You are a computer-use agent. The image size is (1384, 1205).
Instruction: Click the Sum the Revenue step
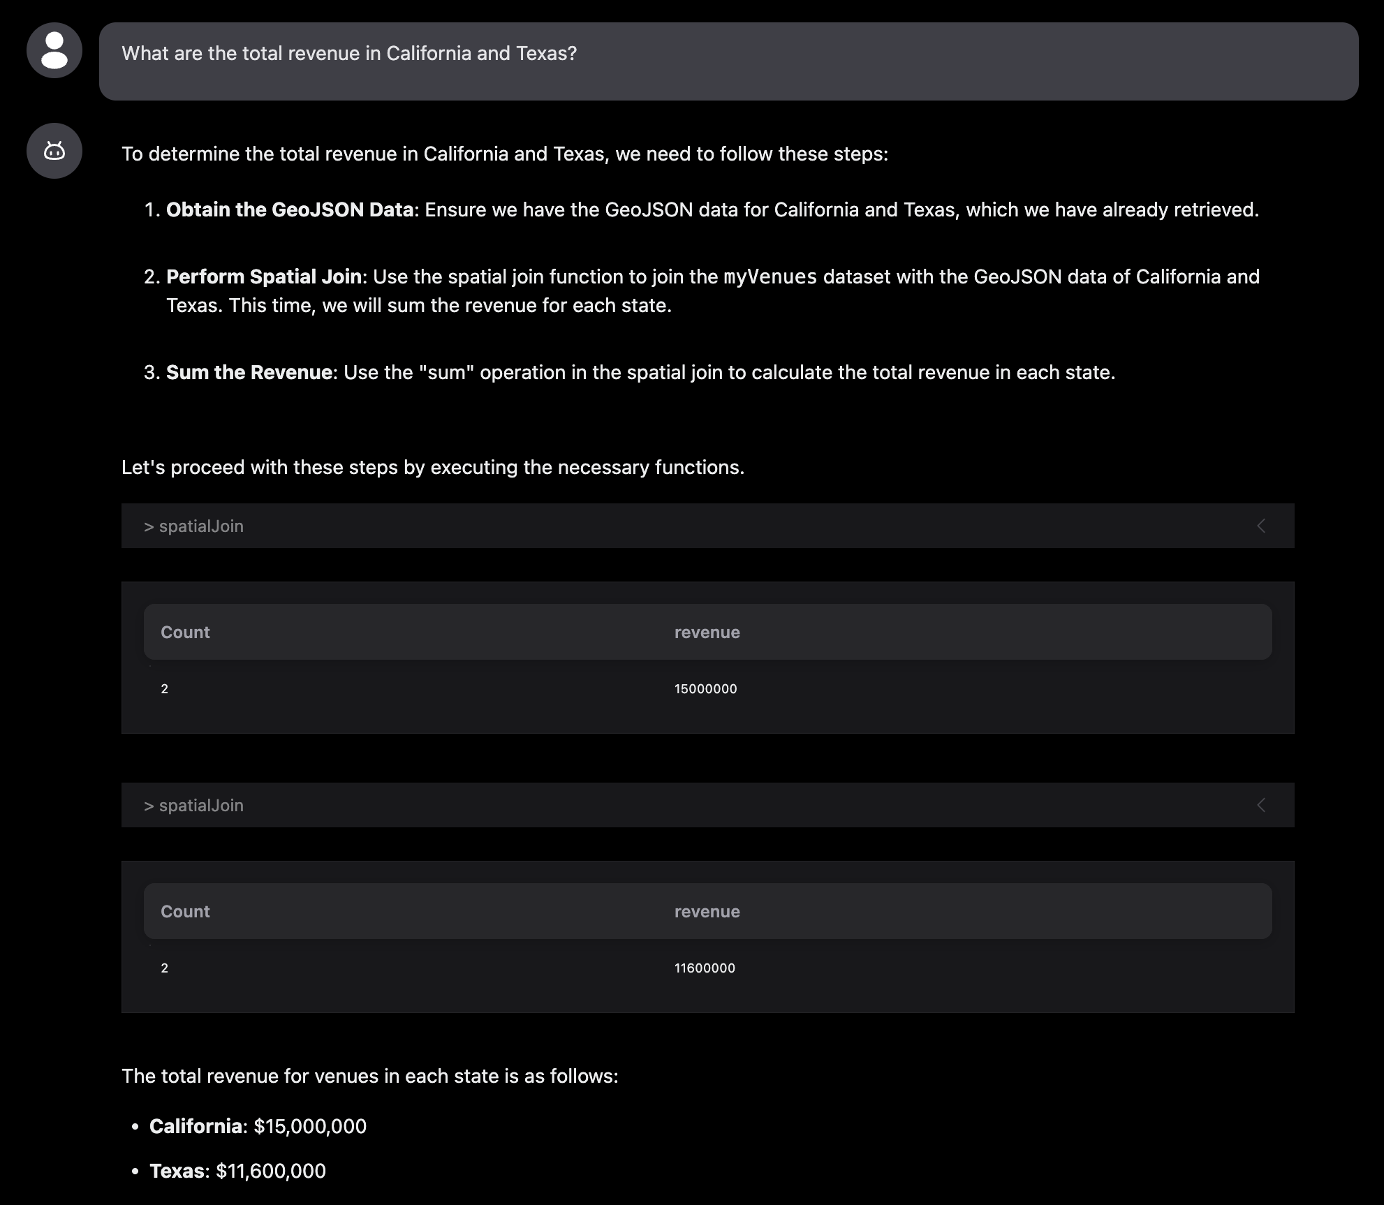249,373
